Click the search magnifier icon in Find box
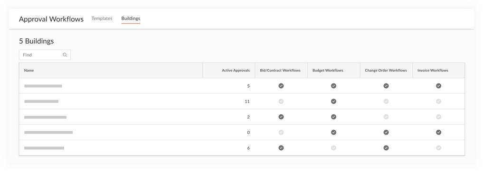 pos(65,55)
